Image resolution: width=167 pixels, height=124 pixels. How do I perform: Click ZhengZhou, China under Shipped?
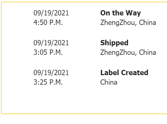pyautogui.click(x=128, y=52)
